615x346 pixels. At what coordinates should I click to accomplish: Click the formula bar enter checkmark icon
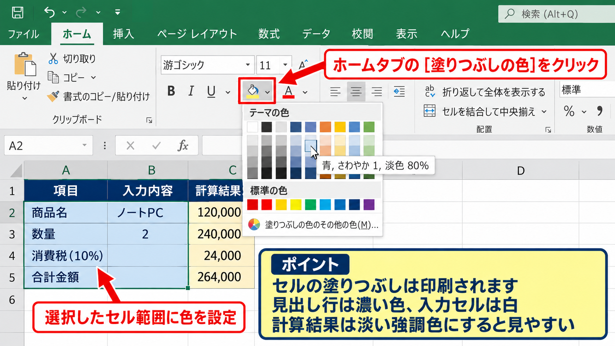(x=156, y=146)
